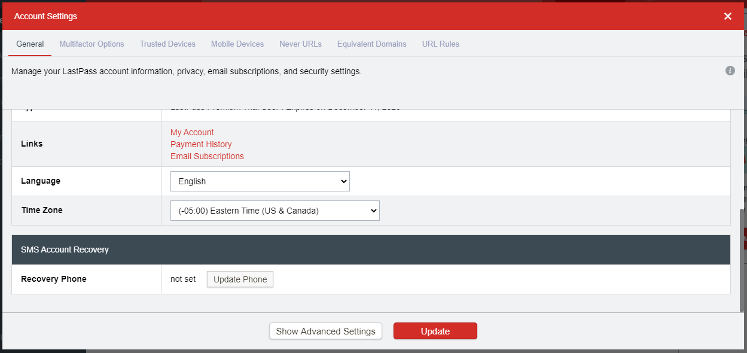Select the Never URLs tab
Image resolution: width=747 pixels, height=353 pixels.
tap(300, 44)
